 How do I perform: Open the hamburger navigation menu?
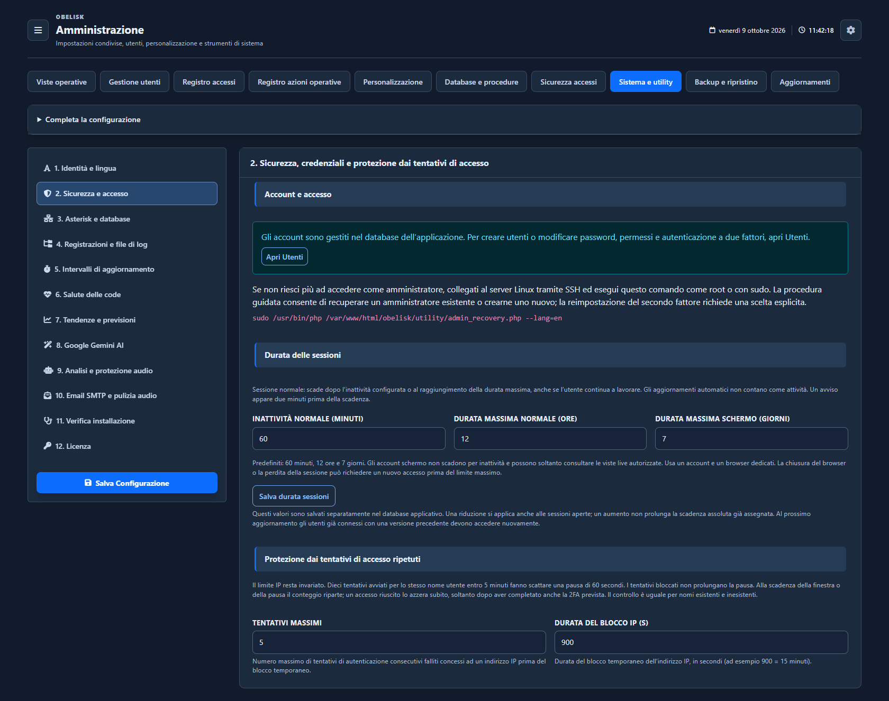[38, 30]
